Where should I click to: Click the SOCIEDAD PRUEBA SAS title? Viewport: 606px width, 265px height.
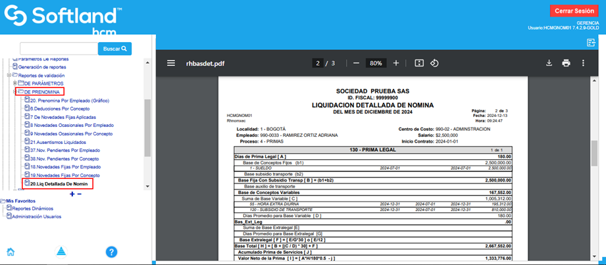click(x=372, y=91)
